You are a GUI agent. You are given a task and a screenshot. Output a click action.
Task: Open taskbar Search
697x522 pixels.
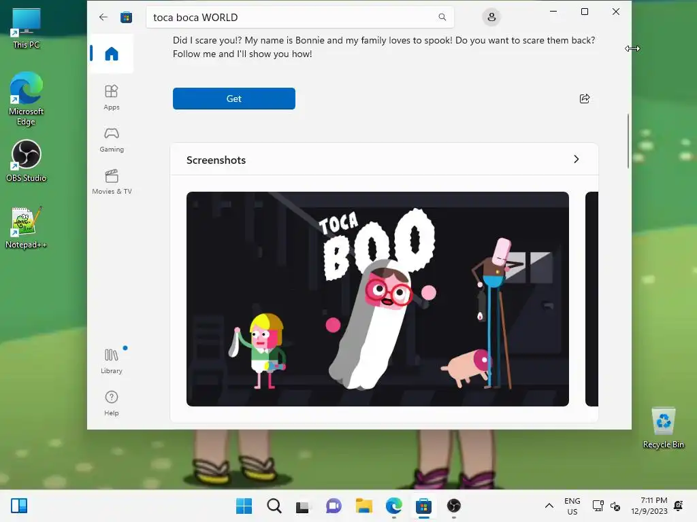click(274, 506)
